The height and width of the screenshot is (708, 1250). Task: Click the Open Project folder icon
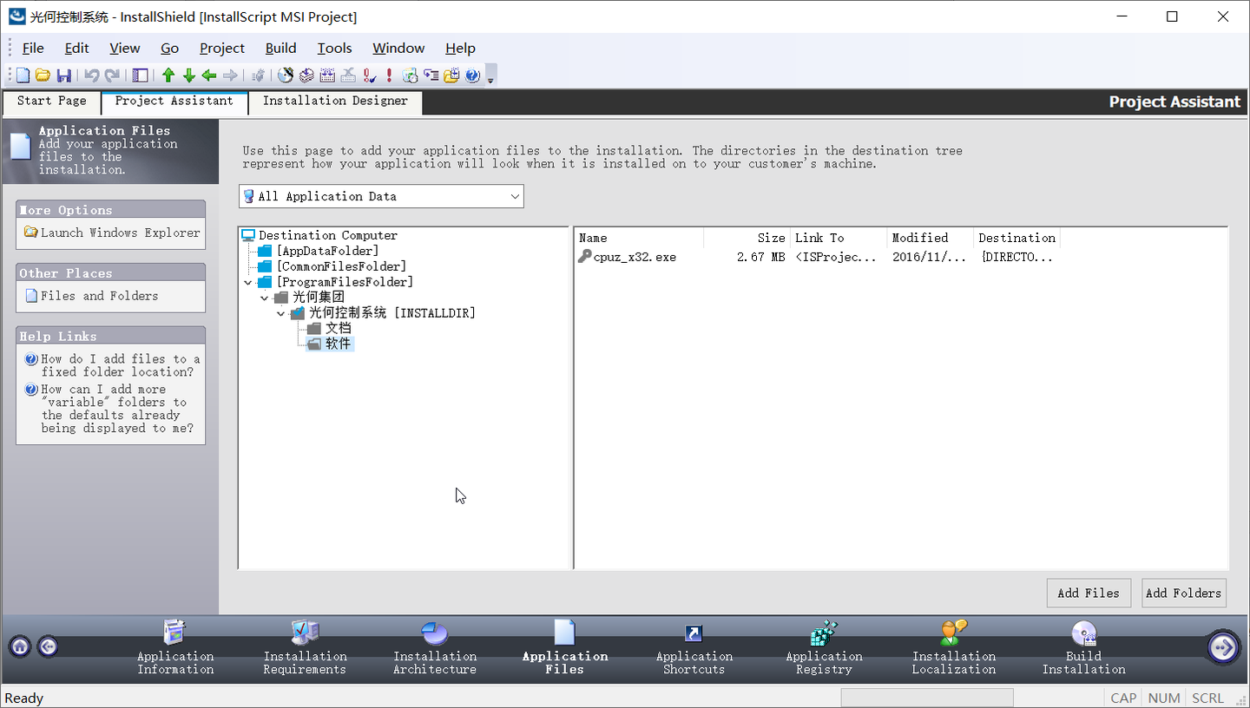click(x=43, y=75)
